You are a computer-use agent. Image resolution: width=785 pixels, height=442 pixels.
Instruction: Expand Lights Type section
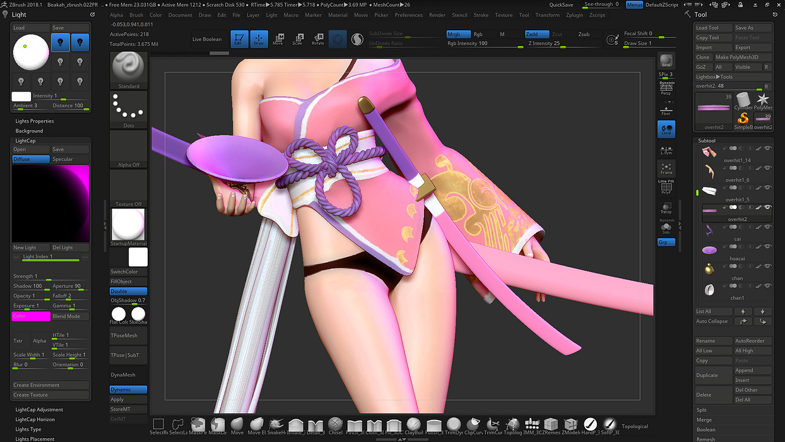28,429
